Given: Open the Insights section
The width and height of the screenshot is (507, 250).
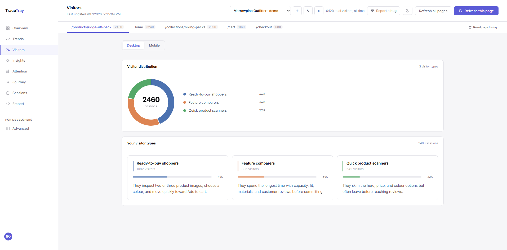Looking at the screenshot, I should pos(29,61).
